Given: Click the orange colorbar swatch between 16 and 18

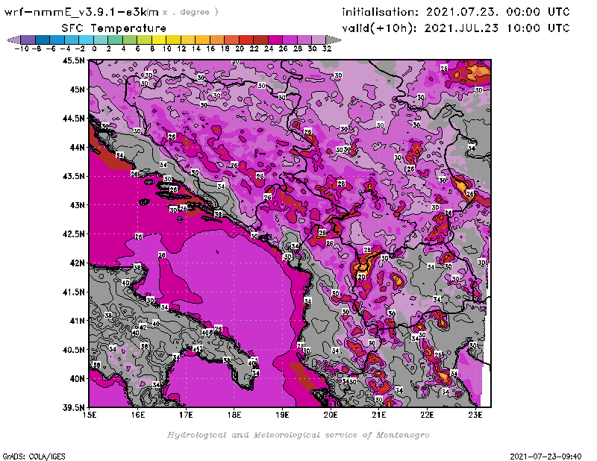Looking at the screenshot, I should [216, 40].
